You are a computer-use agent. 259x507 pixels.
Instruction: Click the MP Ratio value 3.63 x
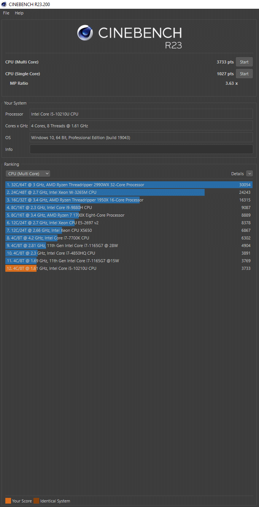pyautogui.click(x=232, y=83)
